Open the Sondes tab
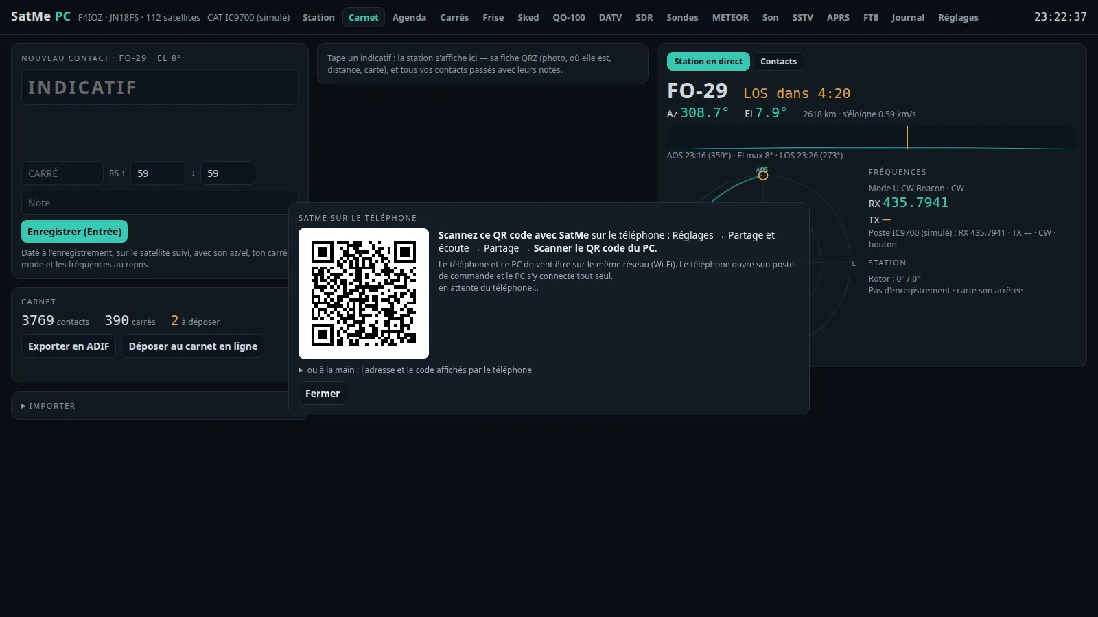This screenshot has height=617, width=1098. point(682,17)
